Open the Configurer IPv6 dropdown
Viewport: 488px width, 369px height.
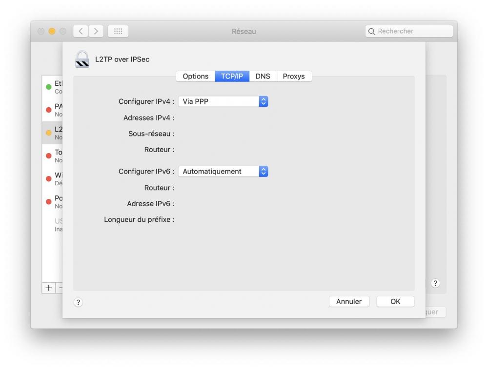(223, 171)
